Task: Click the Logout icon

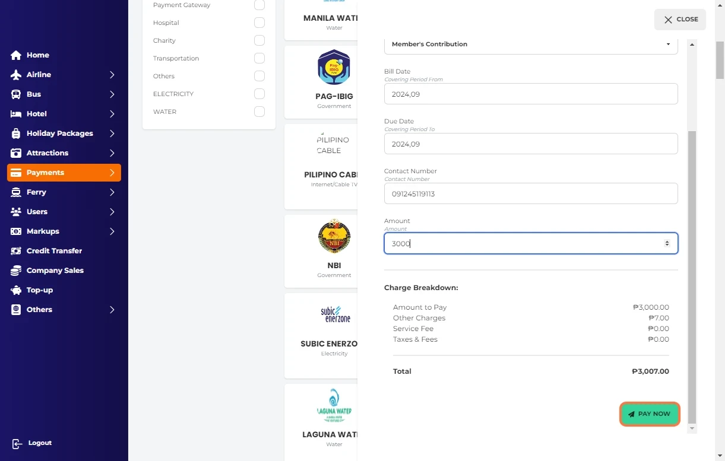Action: [x=17, y=444]
